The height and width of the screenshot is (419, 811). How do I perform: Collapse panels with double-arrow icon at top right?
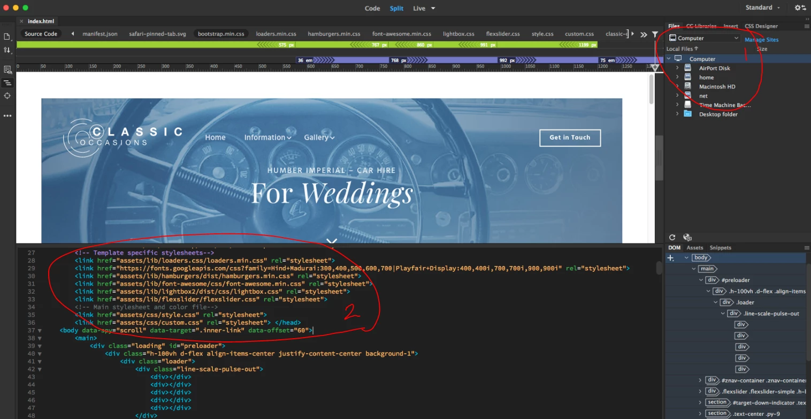coord(808,18)
